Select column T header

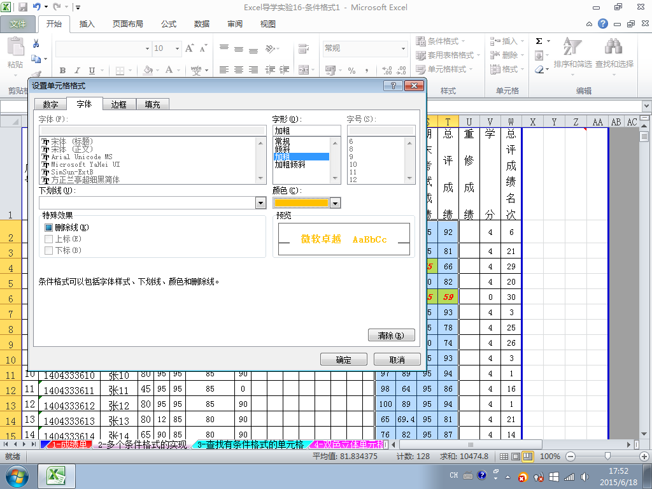448,122
